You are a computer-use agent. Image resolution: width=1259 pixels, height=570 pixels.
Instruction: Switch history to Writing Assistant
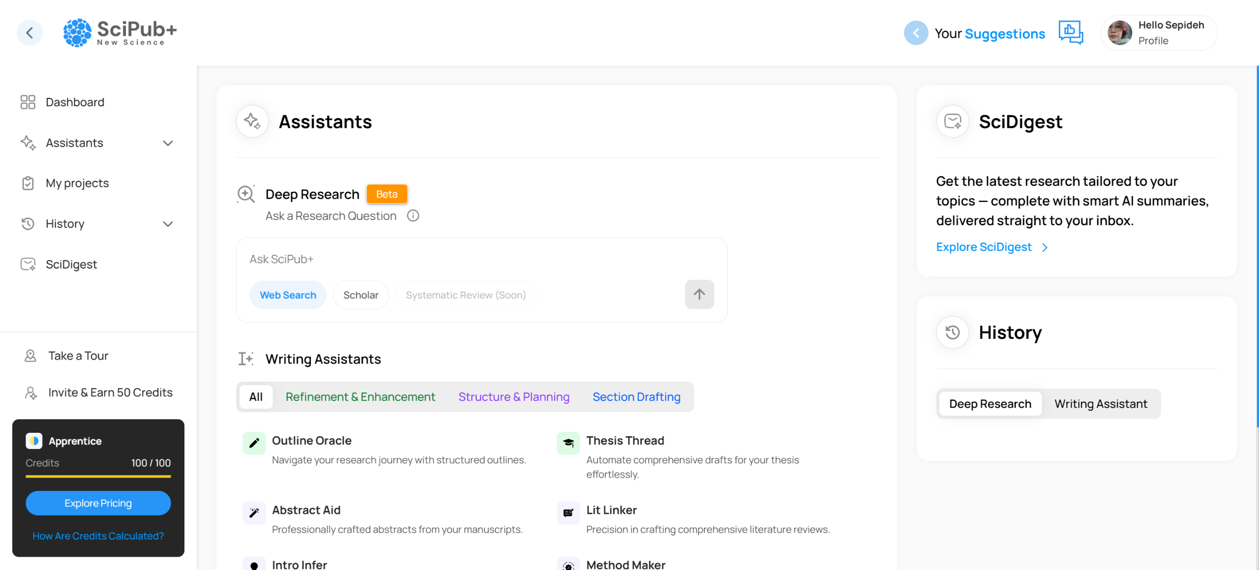coord(1100,404)
